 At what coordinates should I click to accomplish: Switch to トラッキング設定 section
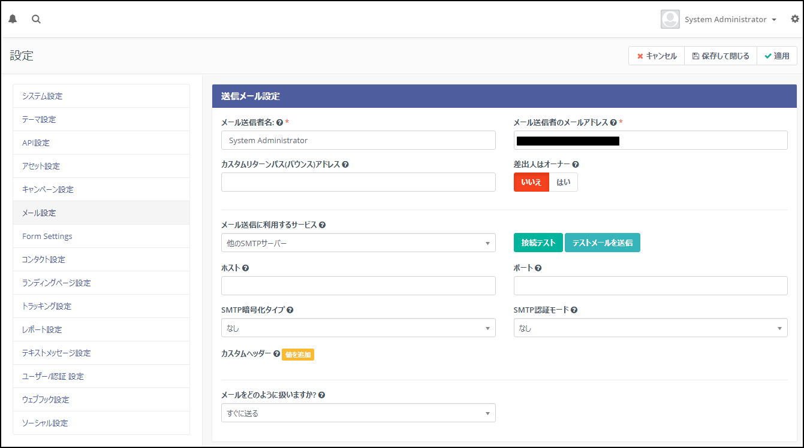click(x=47, y=306)
